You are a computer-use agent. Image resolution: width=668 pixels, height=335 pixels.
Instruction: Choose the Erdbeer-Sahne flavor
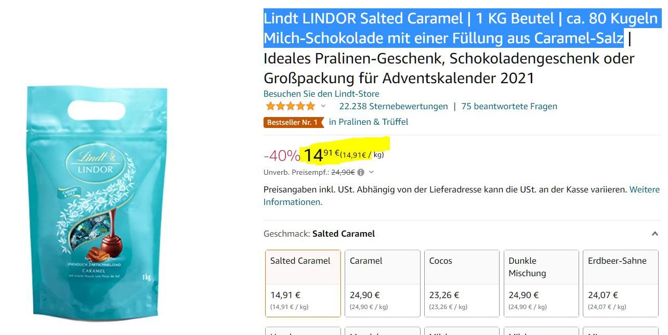[621, 284]
